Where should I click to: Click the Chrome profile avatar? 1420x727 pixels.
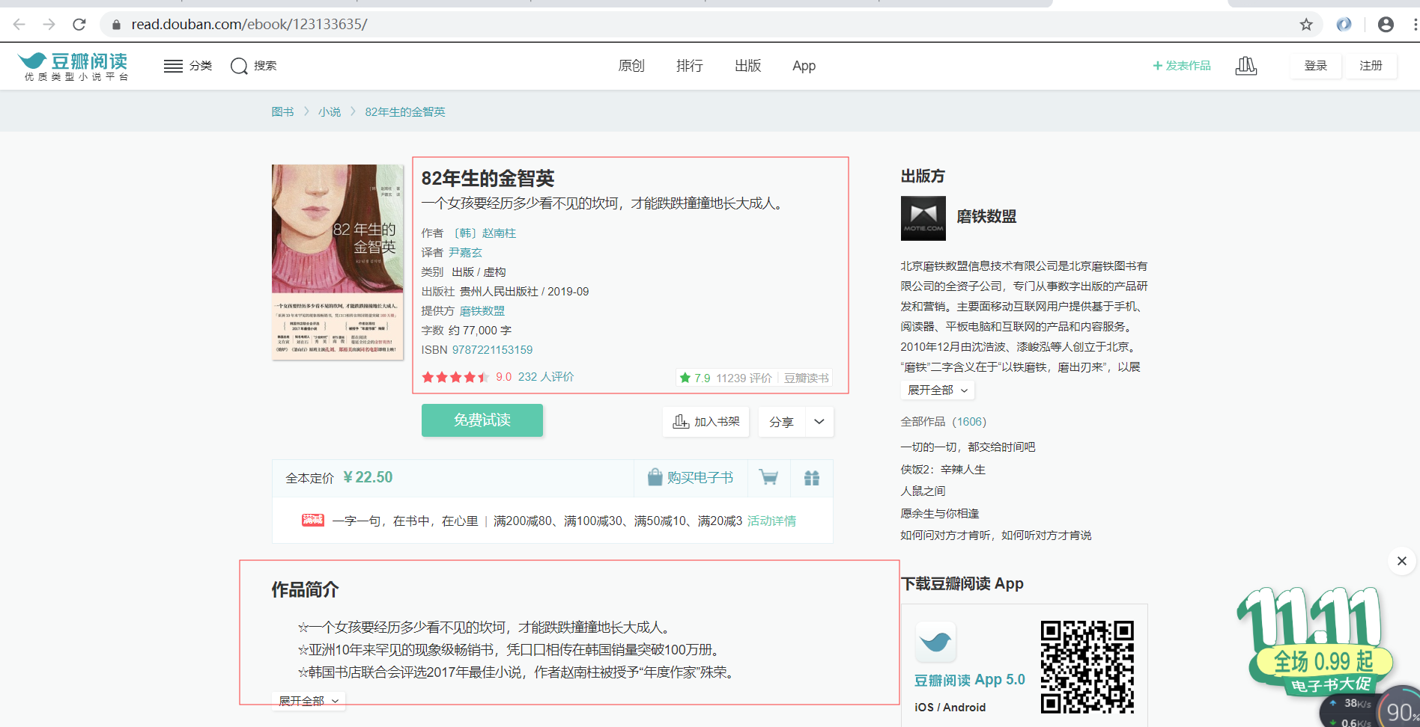click(1385, 23)
